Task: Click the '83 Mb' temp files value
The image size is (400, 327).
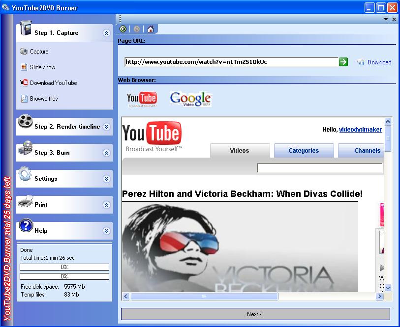Action: tap(71, 295)
